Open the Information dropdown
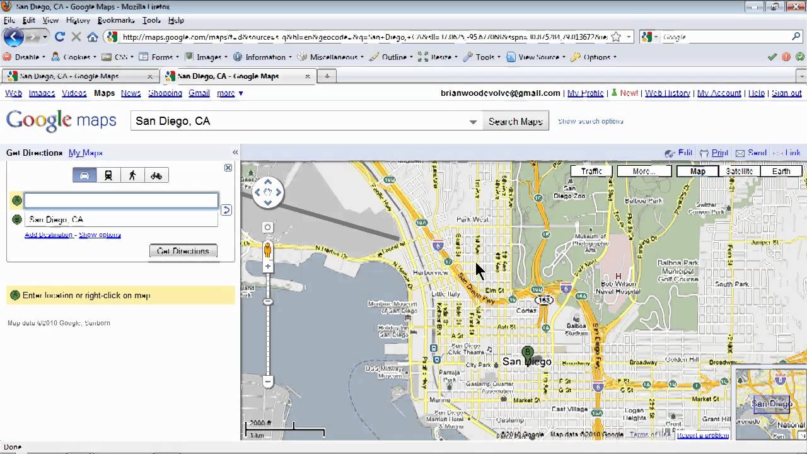Viewport: 807px width, 454px height. pos(262,57)
